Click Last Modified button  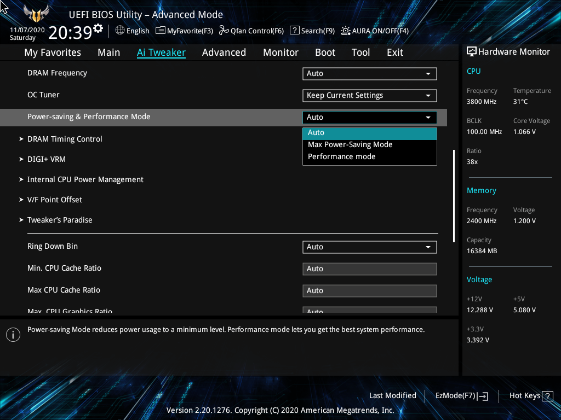392,396
